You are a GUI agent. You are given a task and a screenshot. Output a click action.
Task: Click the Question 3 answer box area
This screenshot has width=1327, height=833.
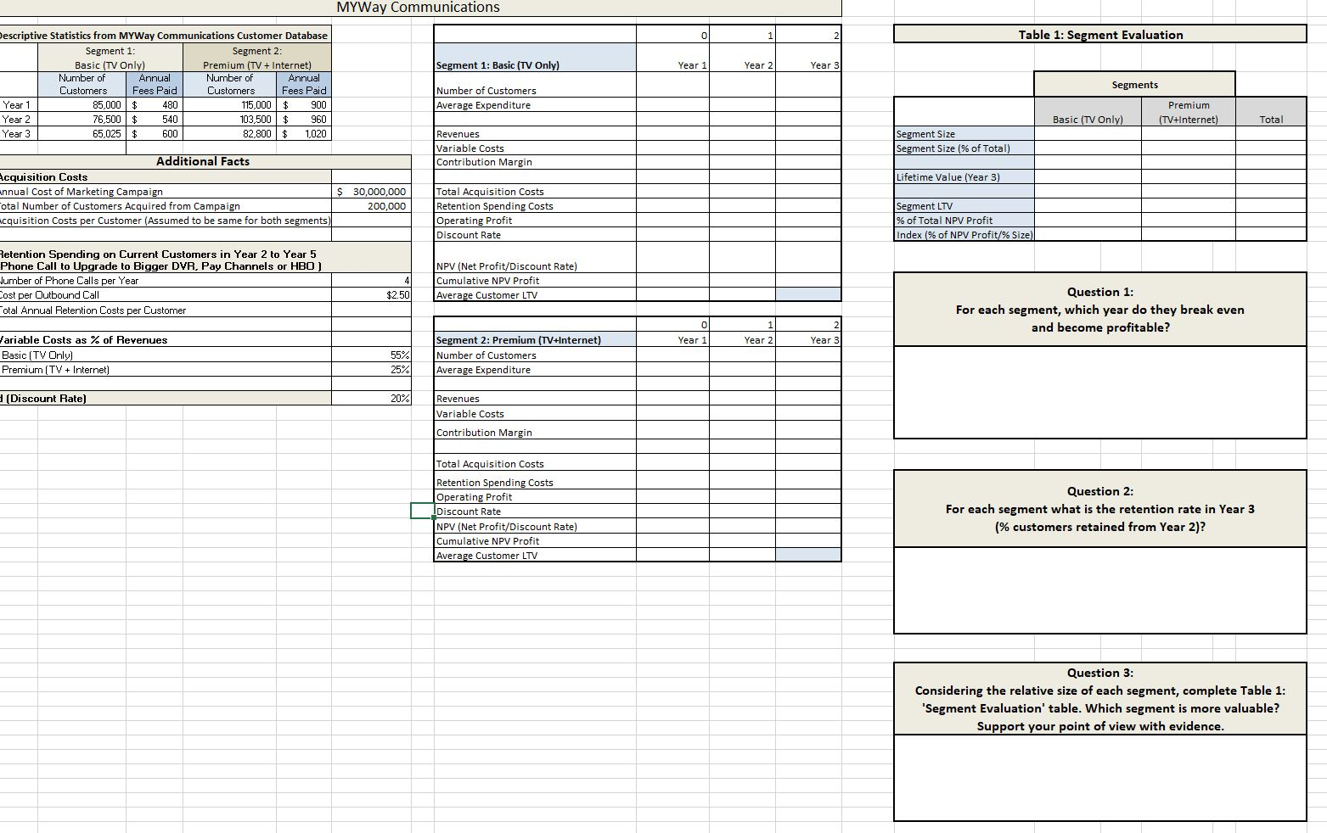point(1099,776)
